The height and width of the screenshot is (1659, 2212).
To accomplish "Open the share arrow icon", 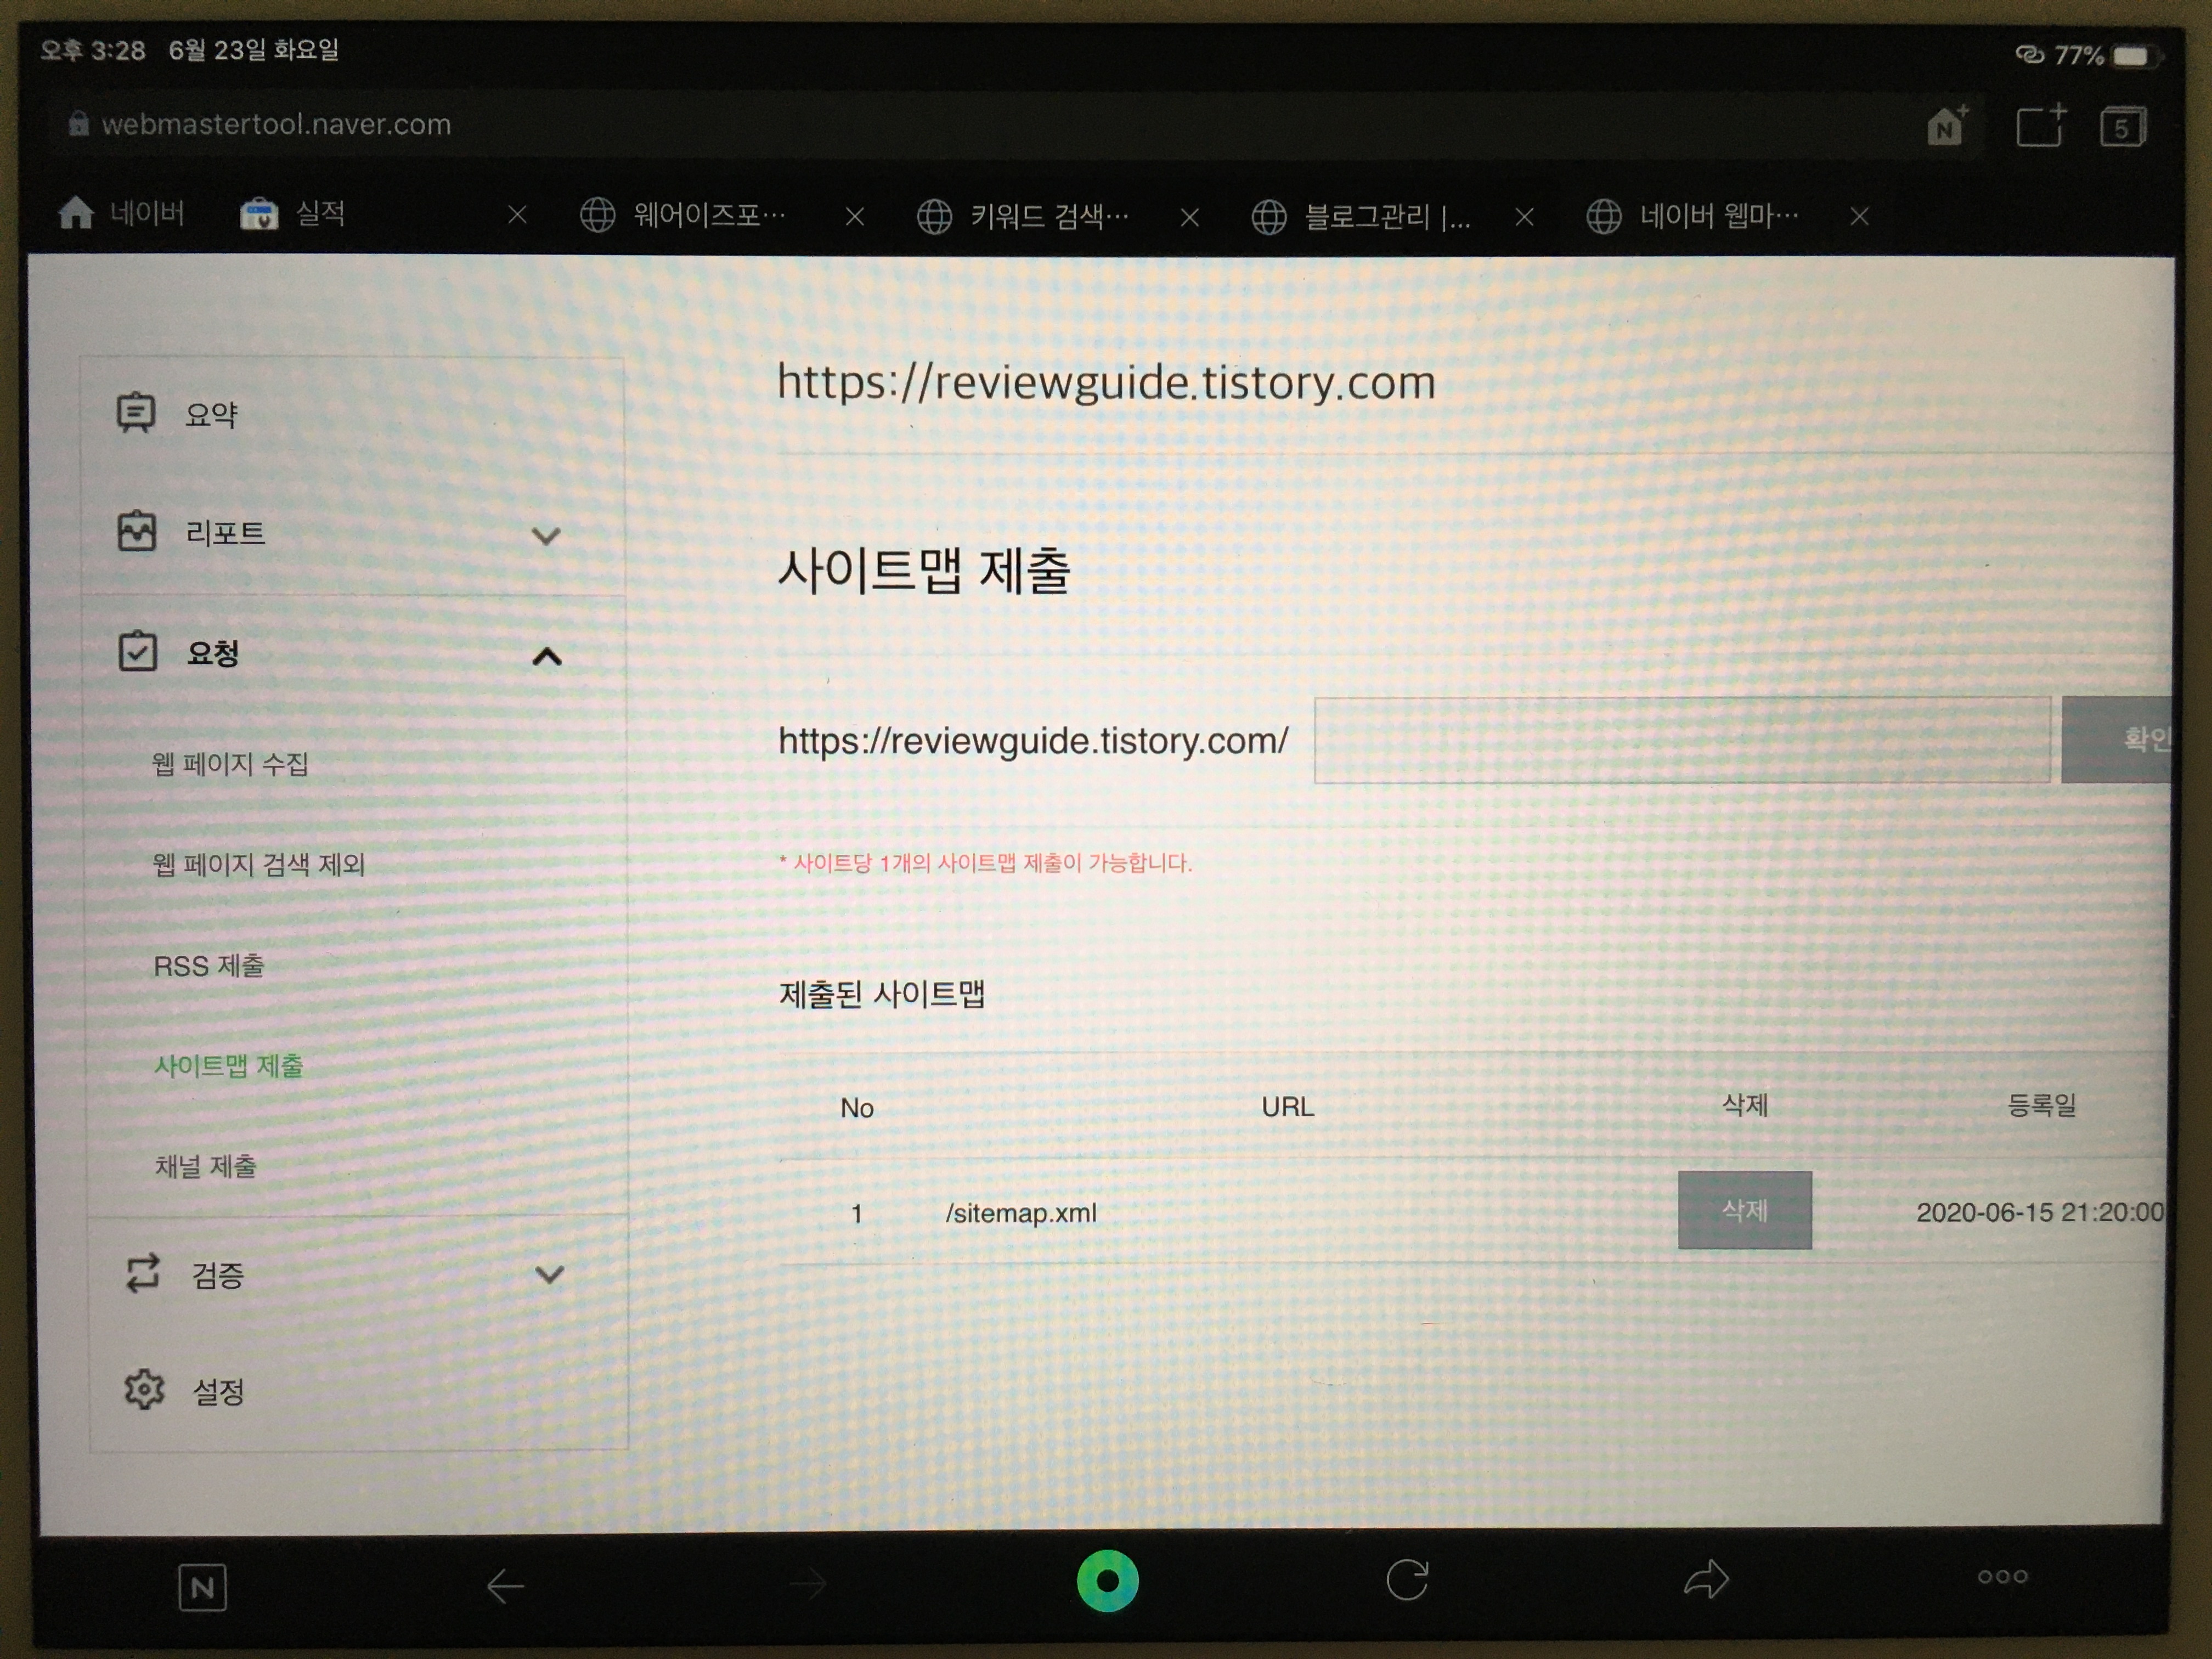I will [1706, 1580].
